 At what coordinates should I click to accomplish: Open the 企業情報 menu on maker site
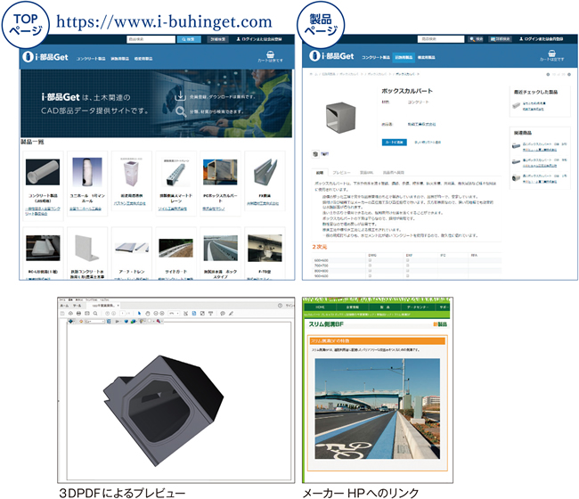pyautogui.click(x=352, y=307)
